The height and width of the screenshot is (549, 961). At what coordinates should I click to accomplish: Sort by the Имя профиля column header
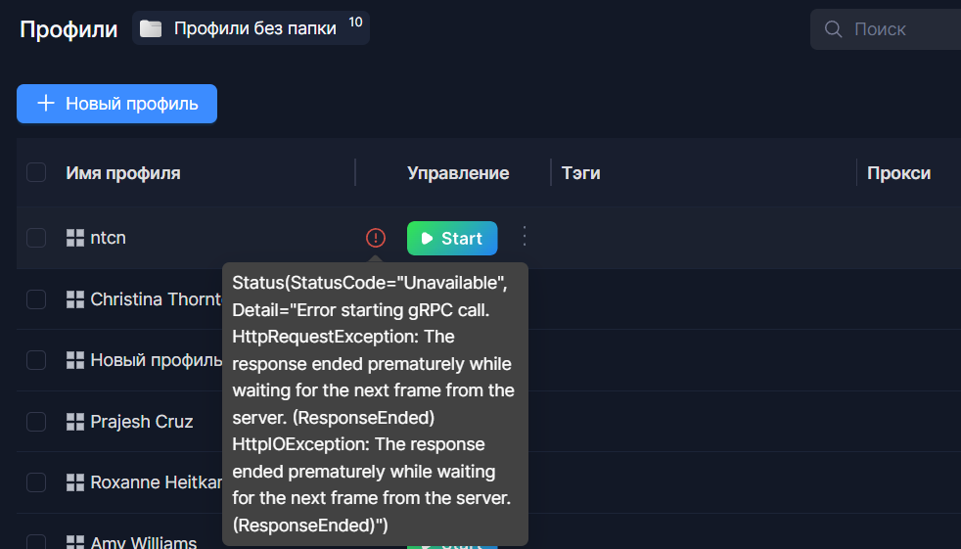[x=123, y=173]
